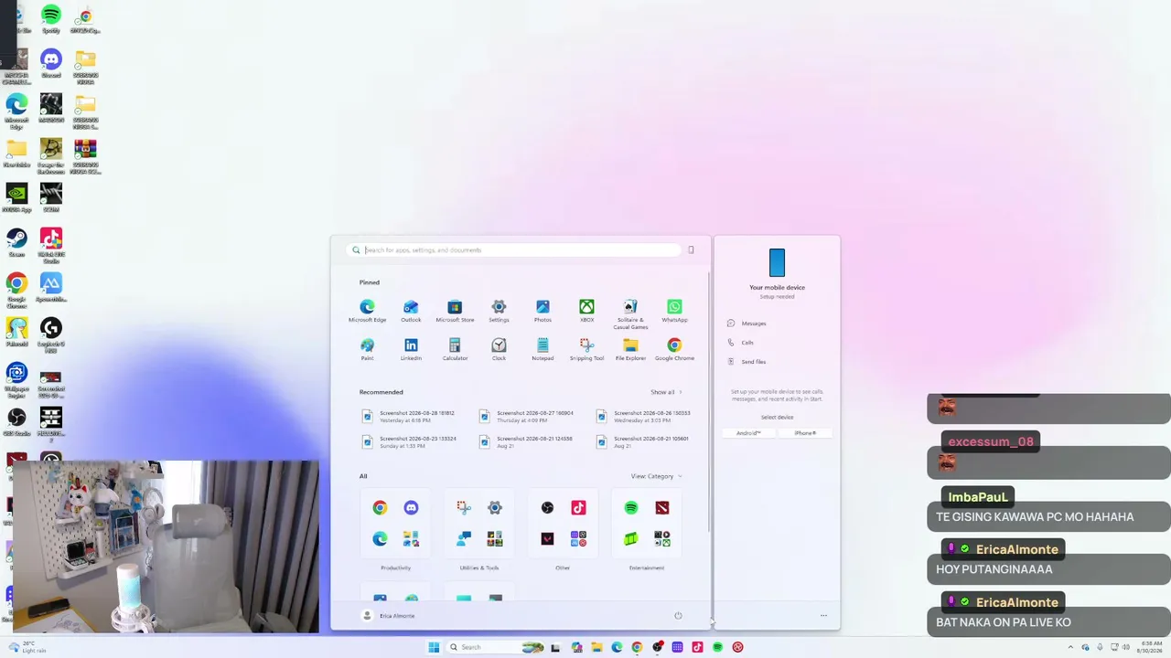Open pinned File Explorer

[630, 349]
